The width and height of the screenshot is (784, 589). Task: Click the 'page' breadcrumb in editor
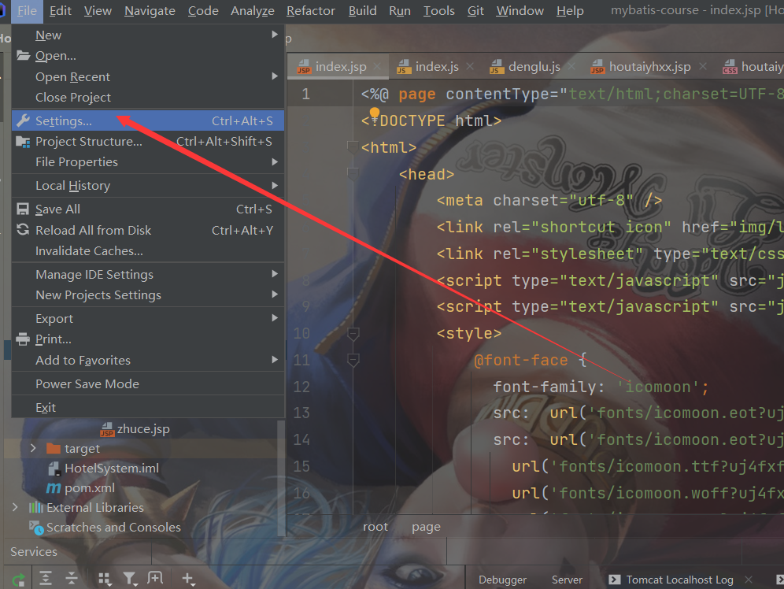[426, 527]
